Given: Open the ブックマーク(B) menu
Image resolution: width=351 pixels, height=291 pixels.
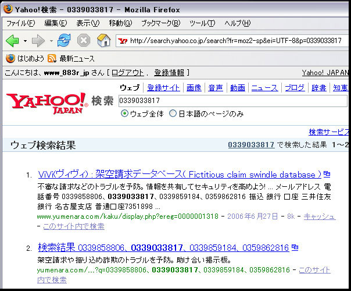Looking at the screenshot, I should point(160,23).
